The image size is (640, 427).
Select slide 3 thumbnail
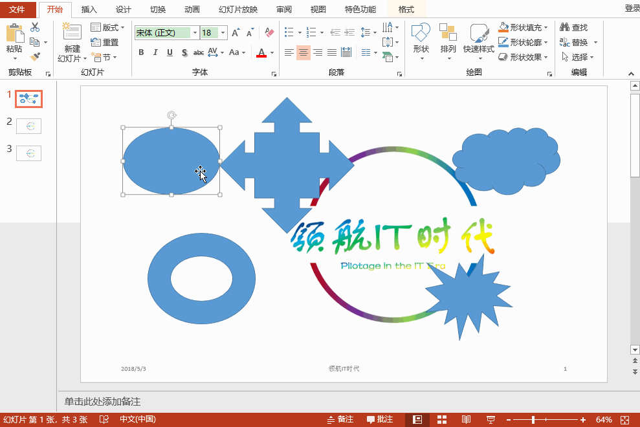(x=28, y=153)
